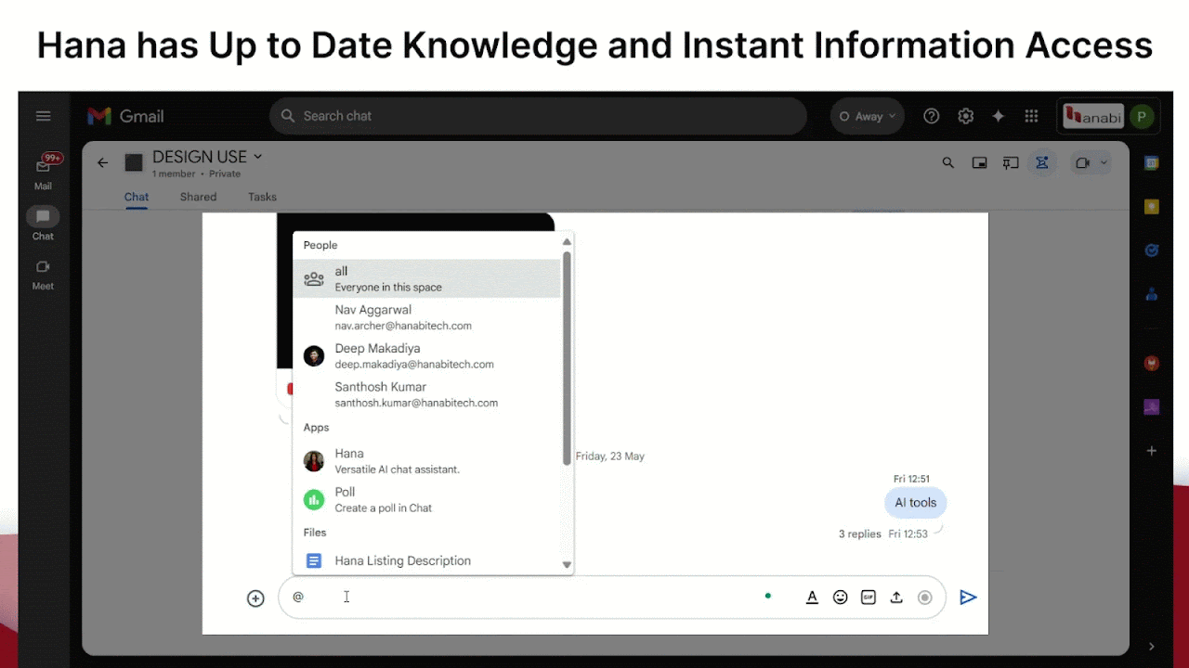Mention all, everyone in this space
The width and height of the screenshot is (1189, 668).
coord(426,278)
